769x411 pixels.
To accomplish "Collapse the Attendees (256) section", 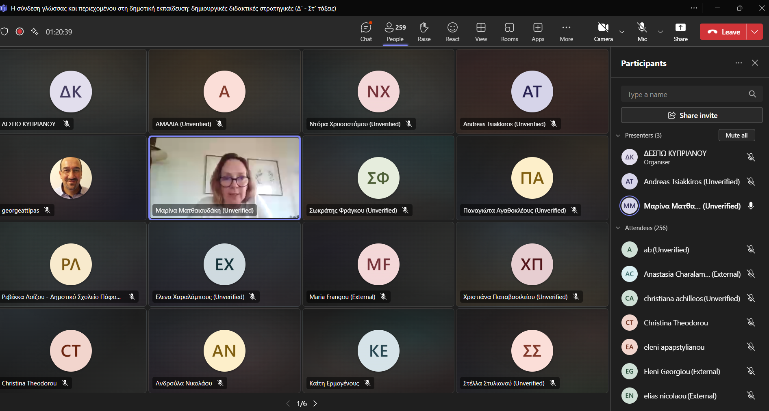I will 618,228.
